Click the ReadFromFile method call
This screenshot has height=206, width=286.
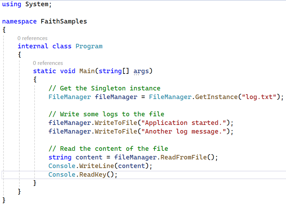point(184,157)
